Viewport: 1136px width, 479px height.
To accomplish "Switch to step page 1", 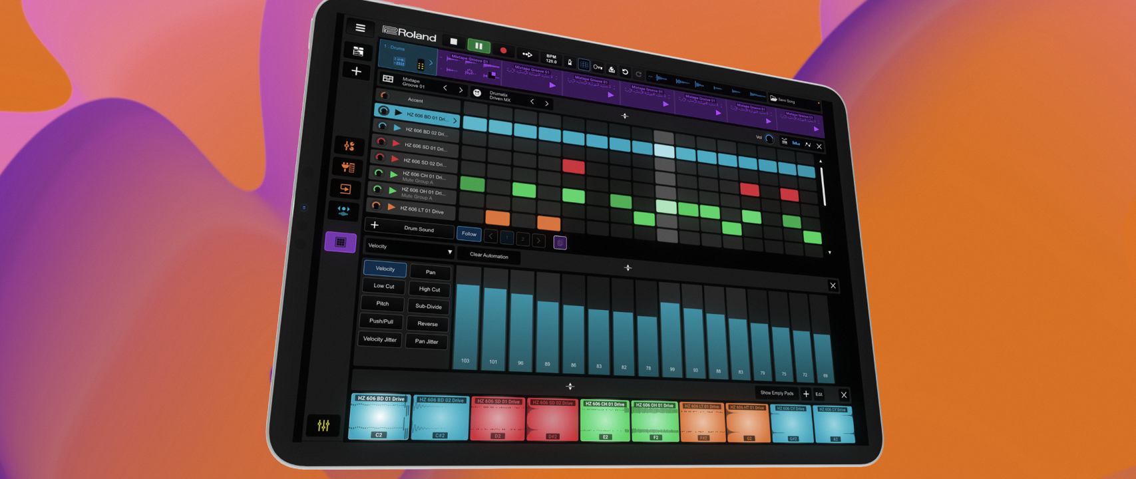I will (506, 237).
